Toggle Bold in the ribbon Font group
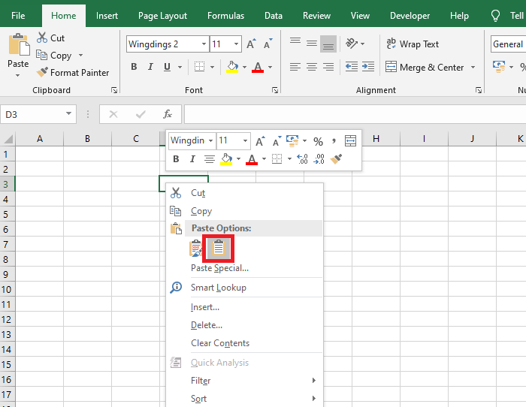Image resolution: width=526 pixels, height=407 pixels. pyautogui.click(x=134, y=67)
